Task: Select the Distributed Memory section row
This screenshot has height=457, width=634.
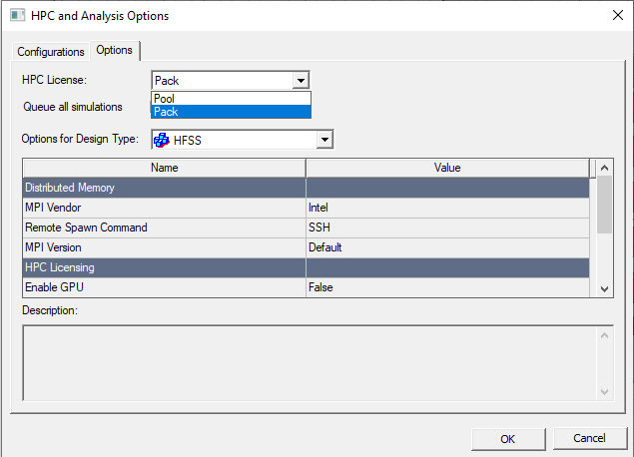Action: click(x=164, y=188)
